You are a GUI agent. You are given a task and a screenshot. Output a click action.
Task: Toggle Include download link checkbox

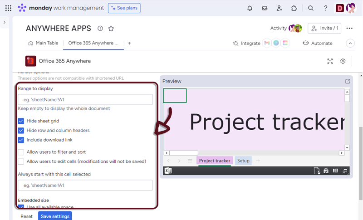(x=21, y=140)
